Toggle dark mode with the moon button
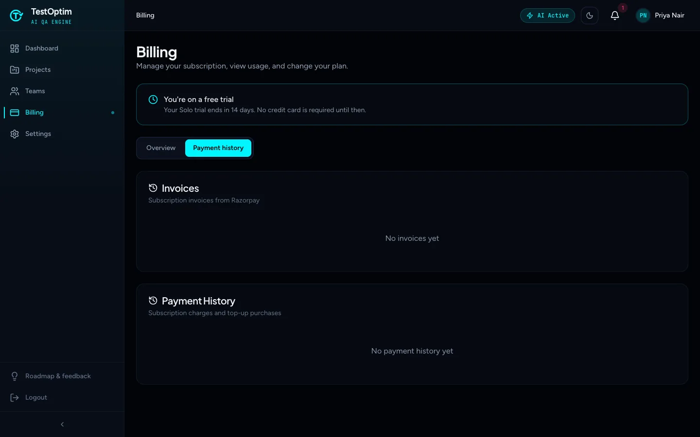 (x=590, y=16)
